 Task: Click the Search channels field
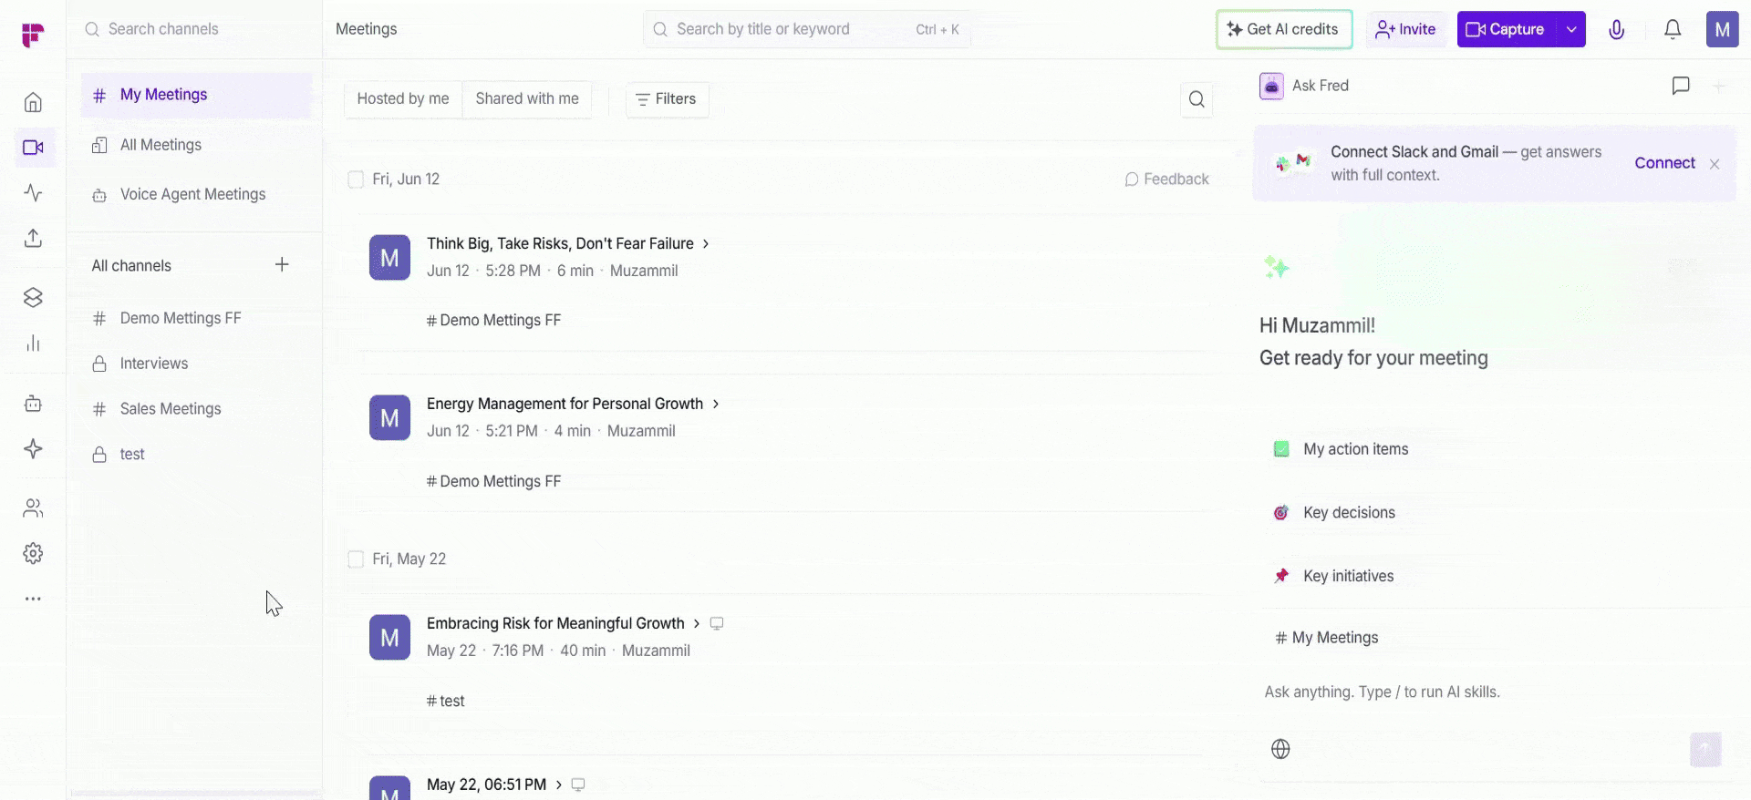(x=196, y=29)
